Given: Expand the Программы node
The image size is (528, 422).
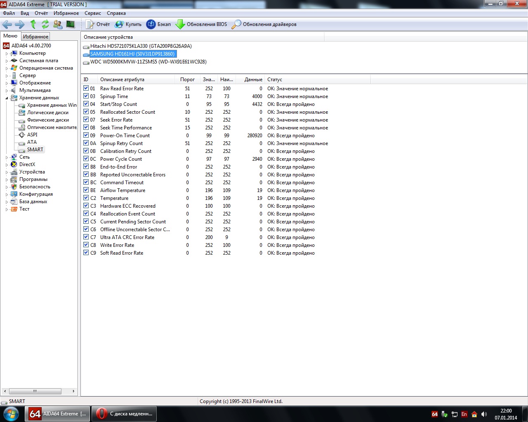Looking at the screenshot, I should point(7,180).
